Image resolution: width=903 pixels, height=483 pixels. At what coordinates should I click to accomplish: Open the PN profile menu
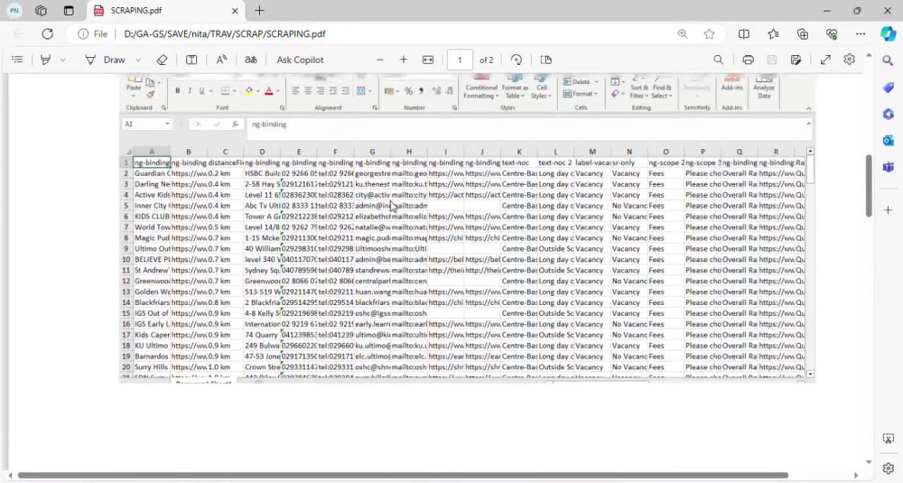point(14,10)
